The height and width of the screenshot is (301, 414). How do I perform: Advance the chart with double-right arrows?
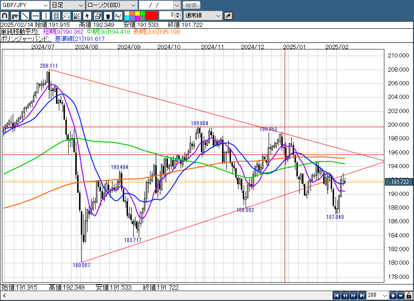(353, 295)
